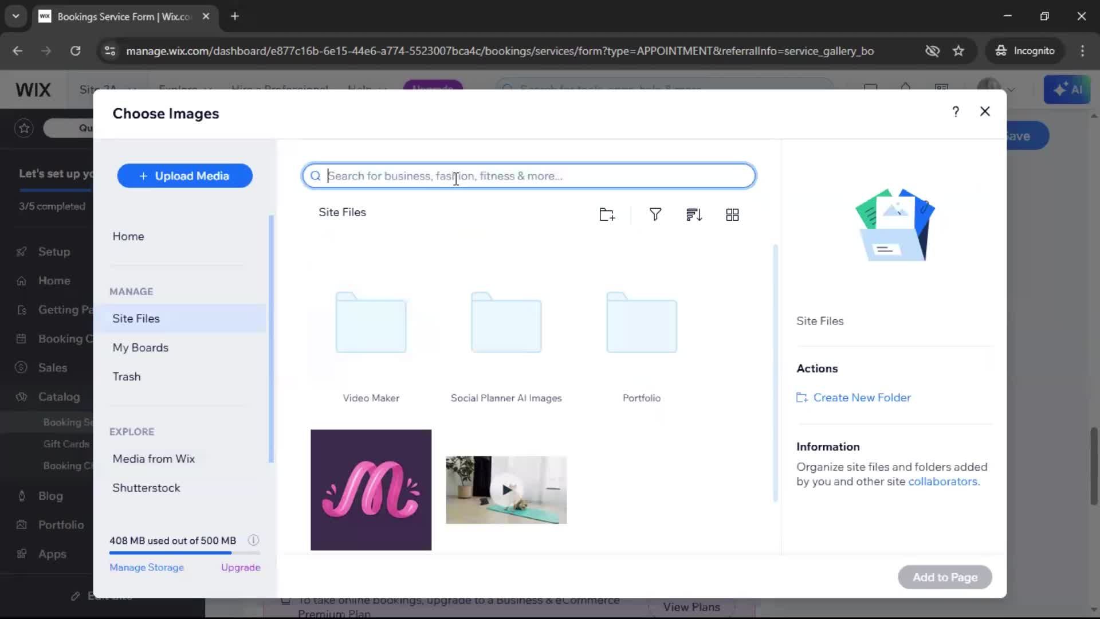Image resolution: width=1100 pixels, height=619 pixels.
Task: Click the Incognito indicator
Action: (1026, 51)
